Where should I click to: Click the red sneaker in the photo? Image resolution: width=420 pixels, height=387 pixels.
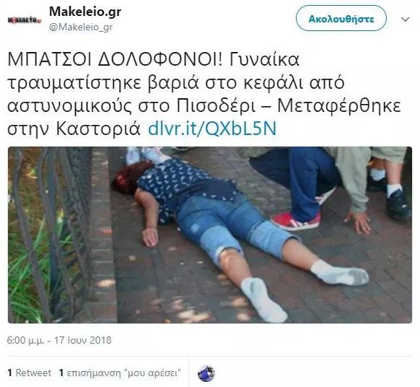(297, 220)
